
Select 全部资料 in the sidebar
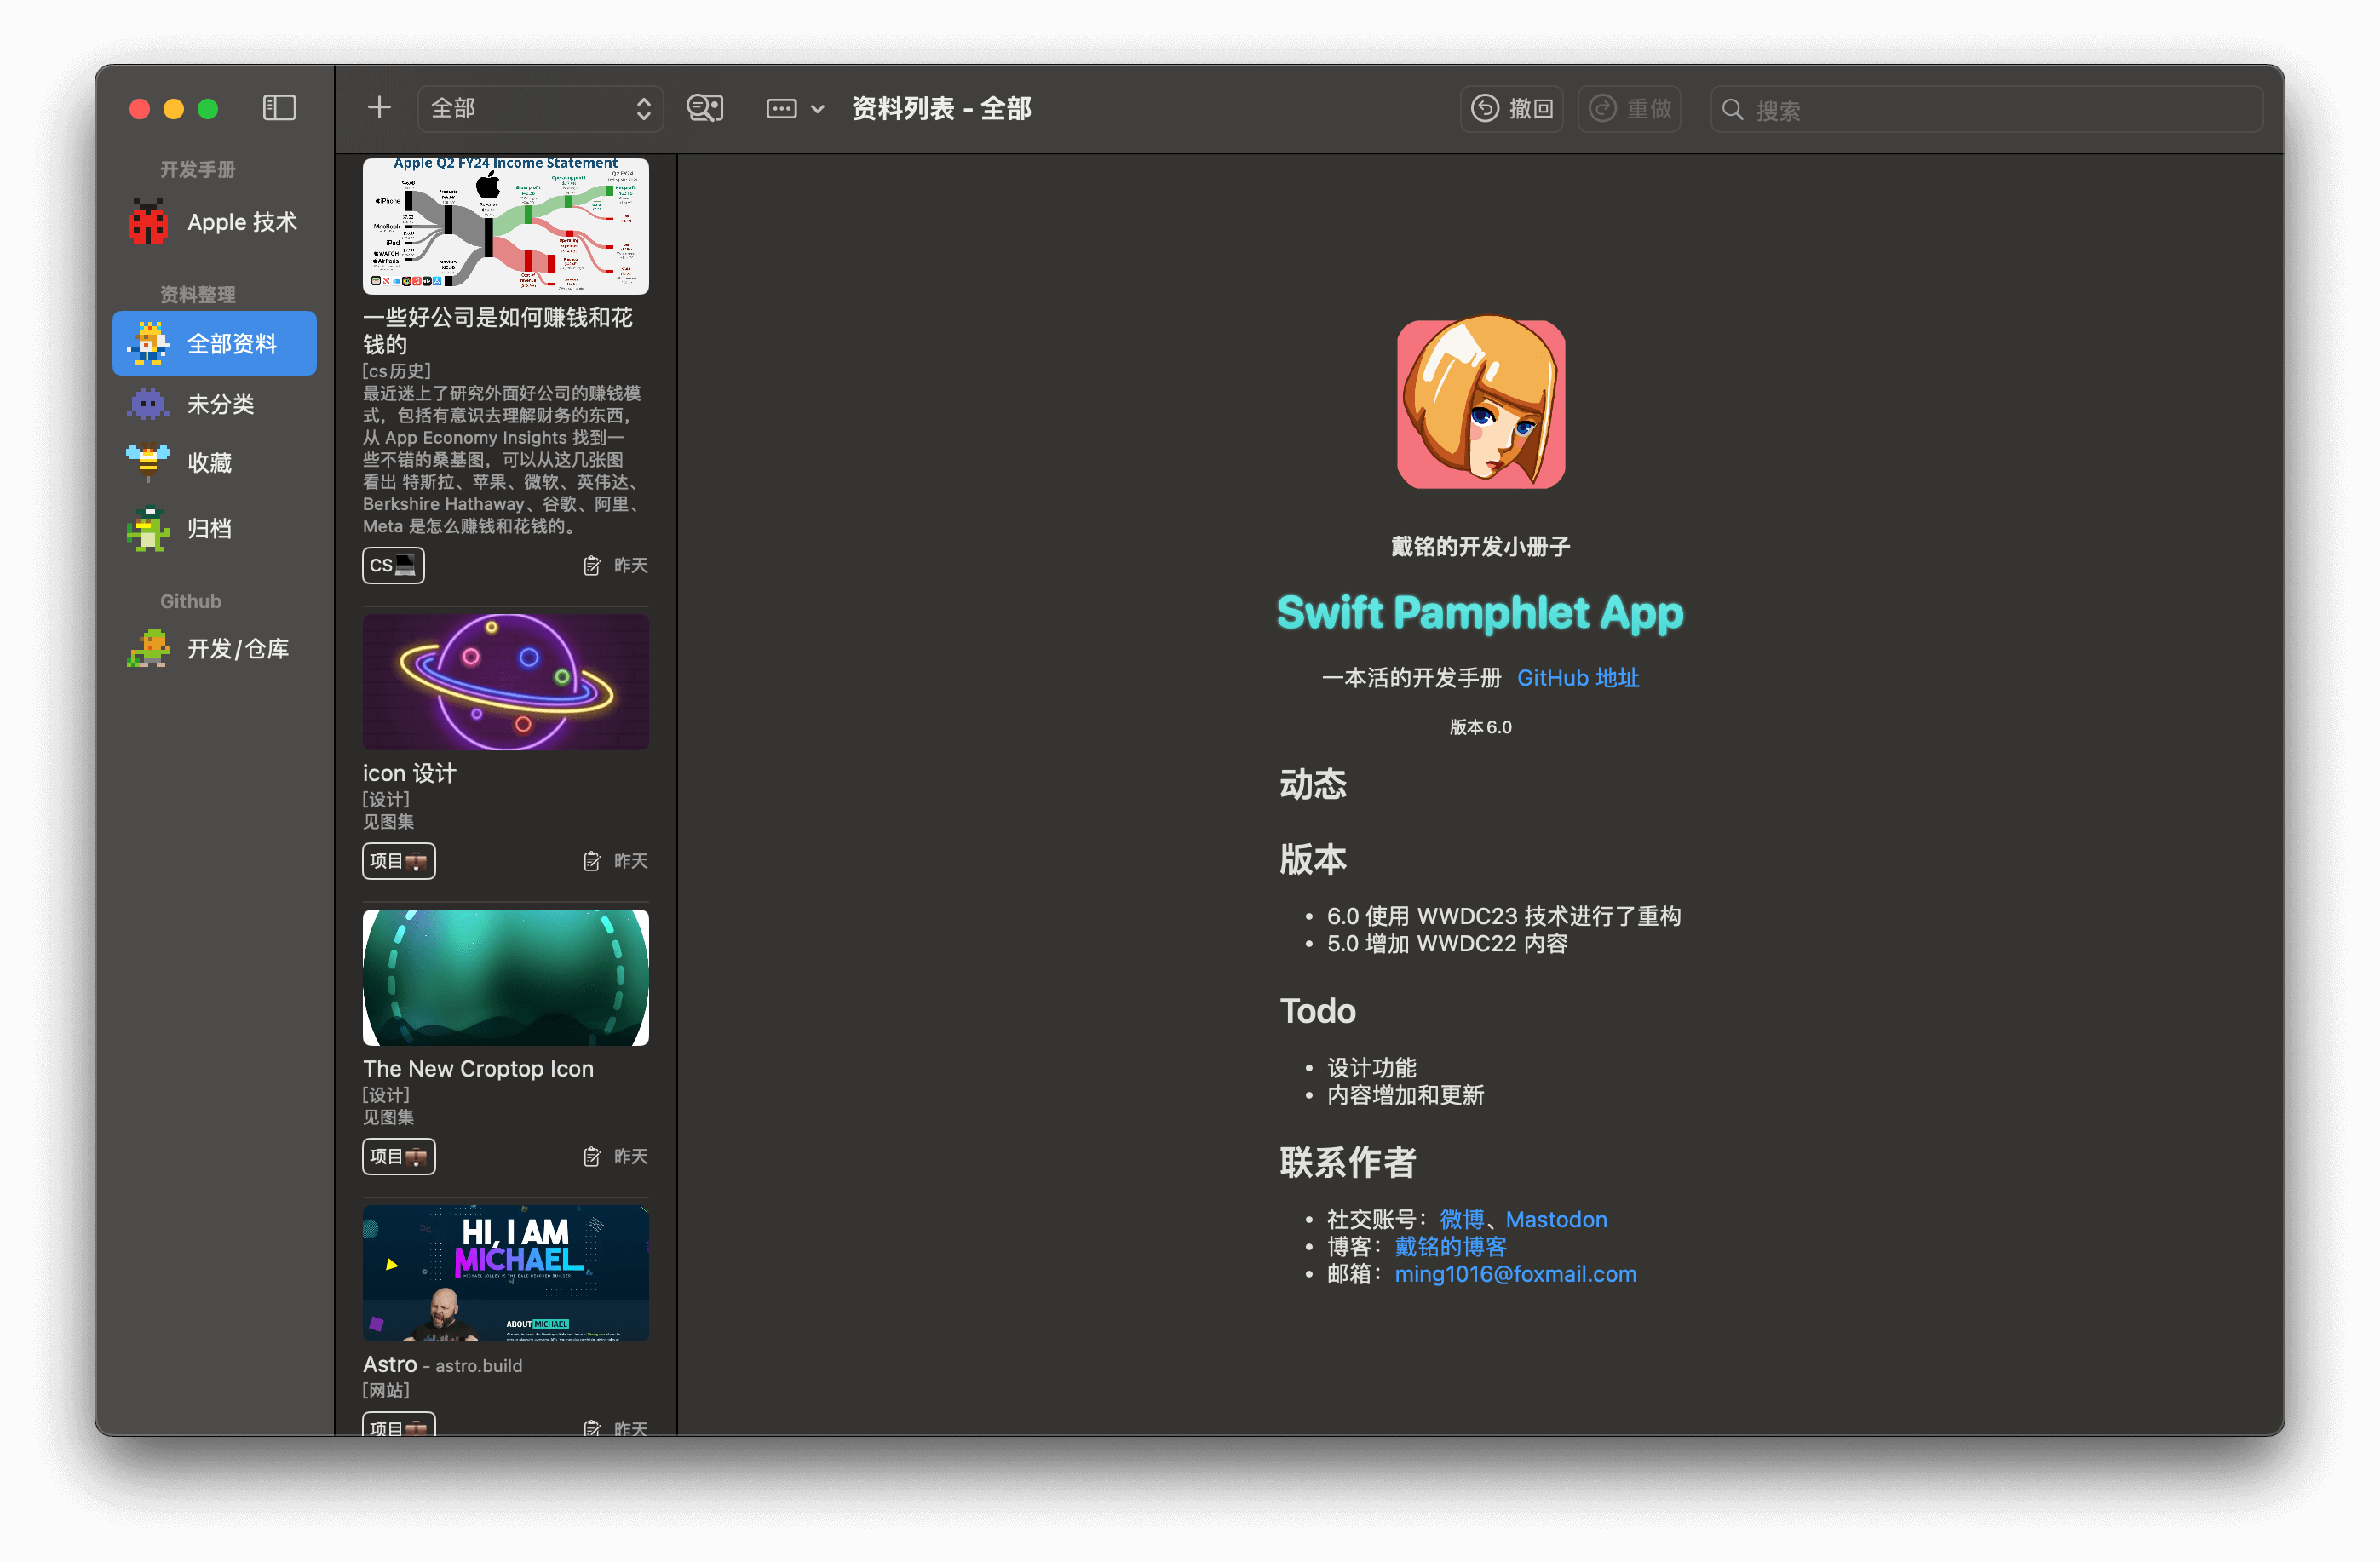[215, 343]
